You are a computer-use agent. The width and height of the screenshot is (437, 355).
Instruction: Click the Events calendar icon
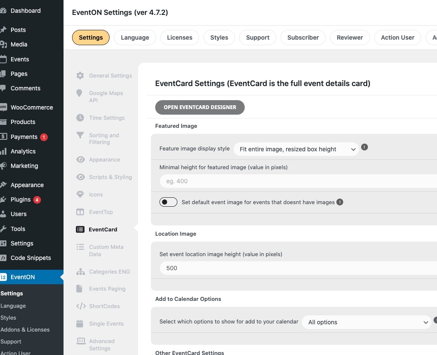(3, 59)
